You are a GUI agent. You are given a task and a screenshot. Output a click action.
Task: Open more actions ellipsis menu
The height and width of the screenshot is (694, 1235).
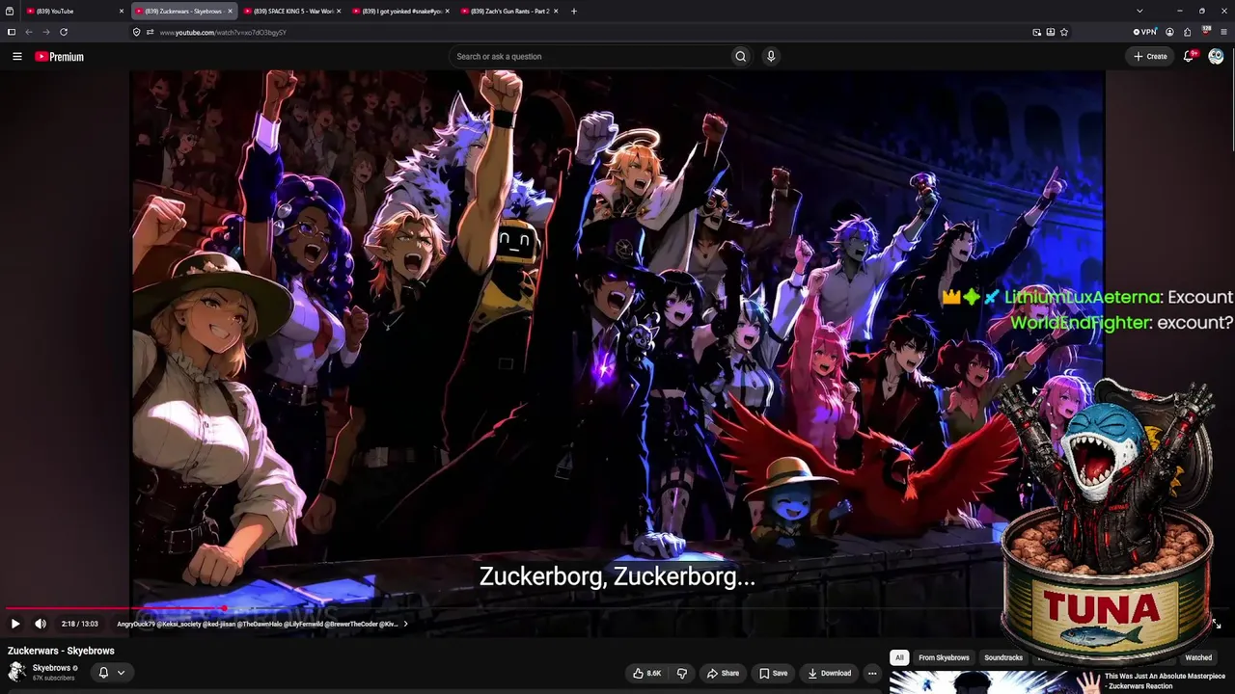(872, 673)
